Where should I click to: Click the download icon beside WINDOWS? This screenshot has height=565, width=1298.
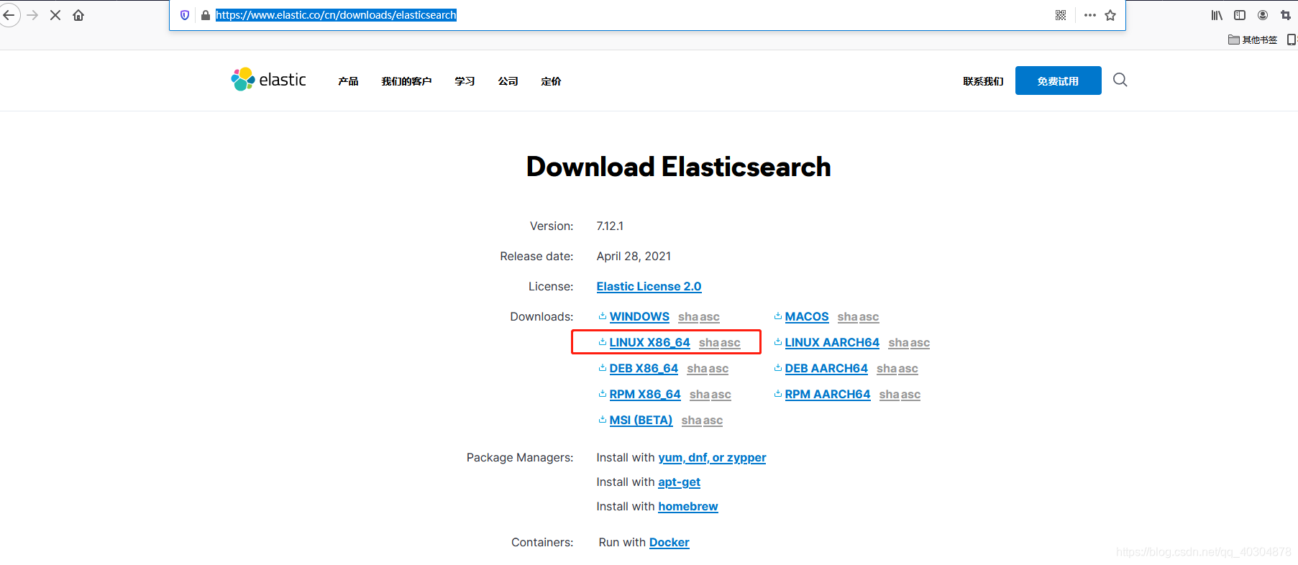tap(603, 316)
